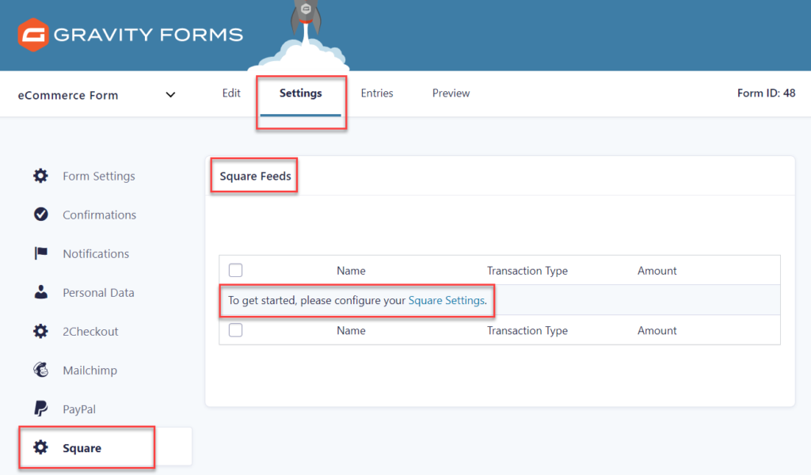This screenshot has height=475, width=811.
Task: Click the Personal Data person icon
Action: click(x=40, y=292)
